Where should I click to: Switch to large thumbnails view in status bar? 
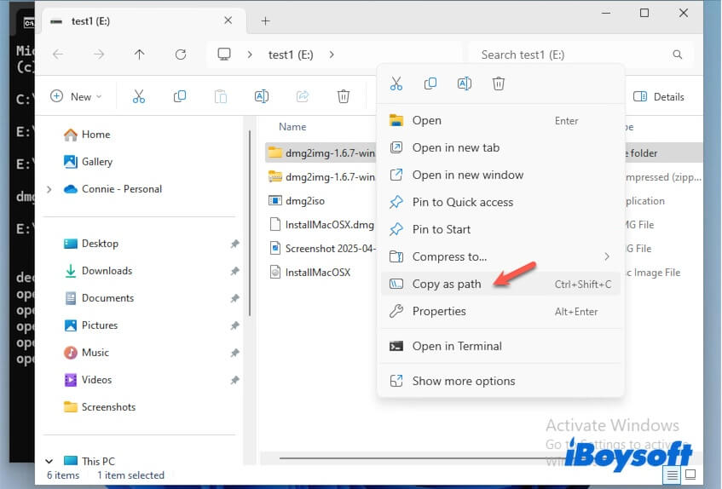pos(690,475)
